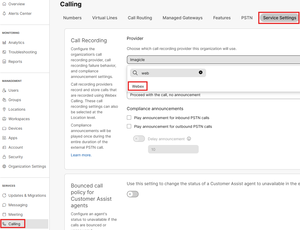Open Security using the lock icon

4,157
